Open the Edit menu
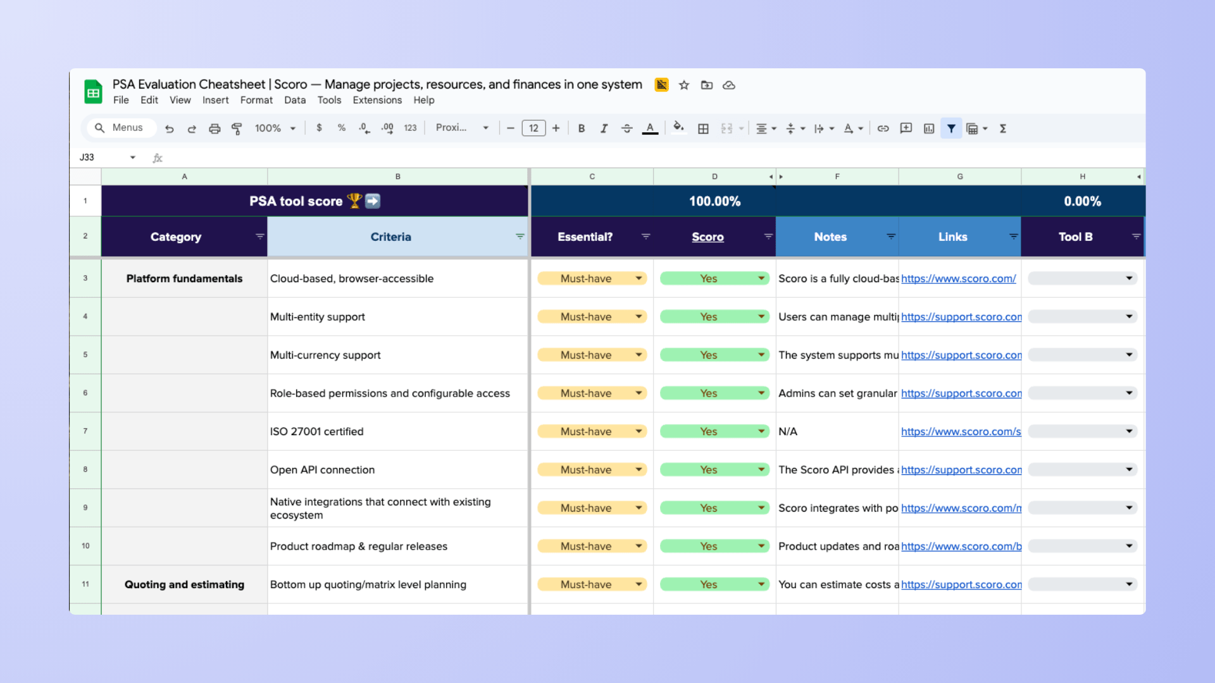The width and height of the screenshot is (1215, 683). [x=149, y=100]
